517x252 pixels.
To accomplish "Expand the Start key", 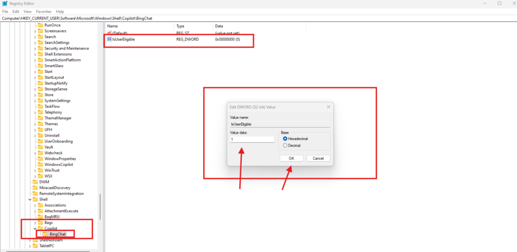I will (x=35, y=72).
